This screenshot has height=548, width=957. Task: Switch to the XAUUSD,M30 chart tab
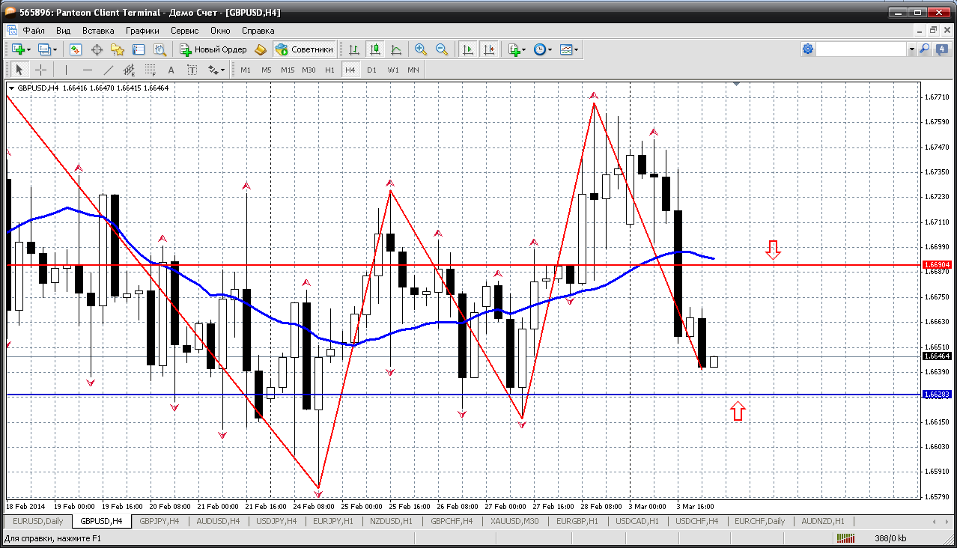[x=516, y=521]
